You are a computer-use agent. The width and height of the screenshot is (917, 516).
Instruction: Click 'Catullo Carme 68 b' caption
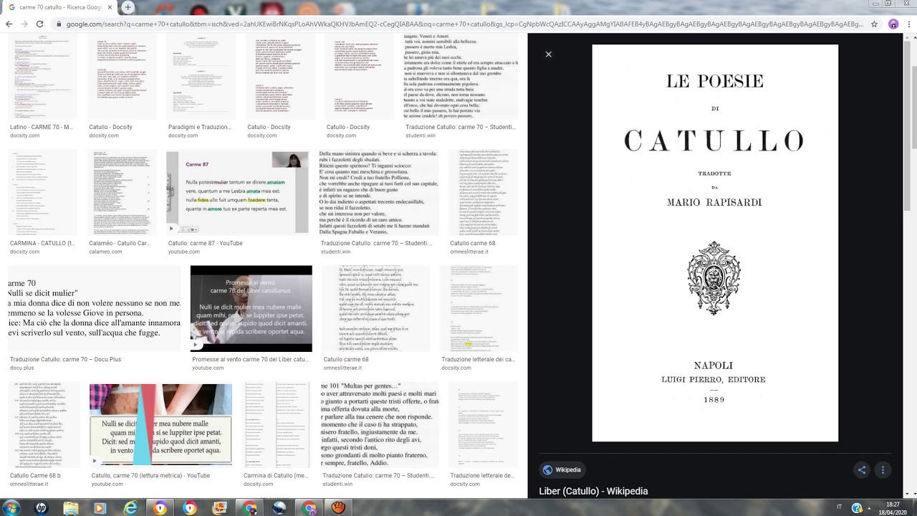point(35,475)
